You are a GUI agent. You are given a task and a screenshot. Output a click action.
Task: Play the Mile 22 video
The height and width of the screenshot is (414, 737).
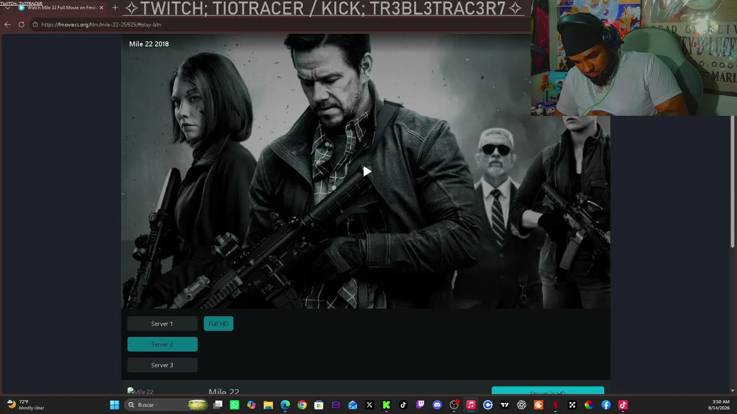[x=367, y=171]
